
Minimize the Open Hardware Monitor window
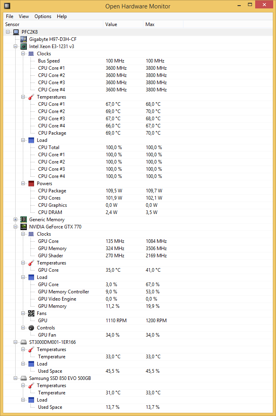[239, 5]
